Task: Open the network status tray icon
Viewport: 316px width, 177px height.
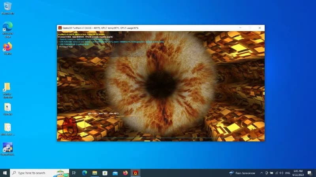Action: [x=276, y=173]
